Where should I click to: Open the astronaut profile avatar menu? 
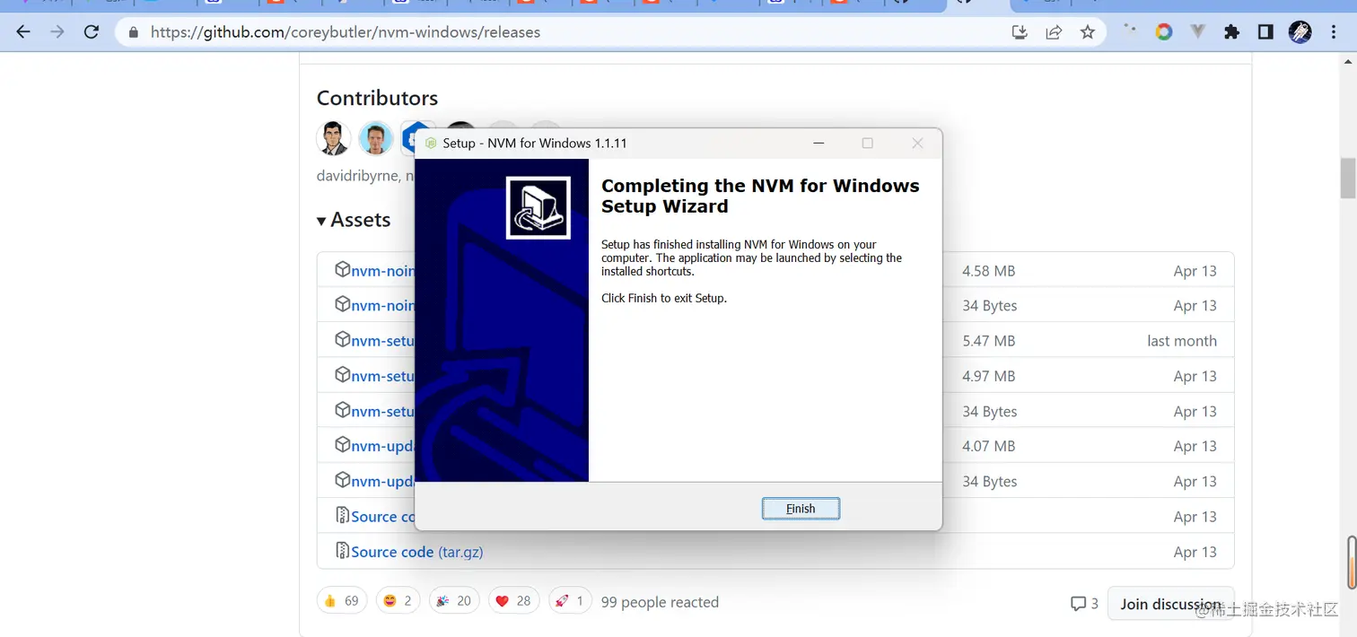1300,32
